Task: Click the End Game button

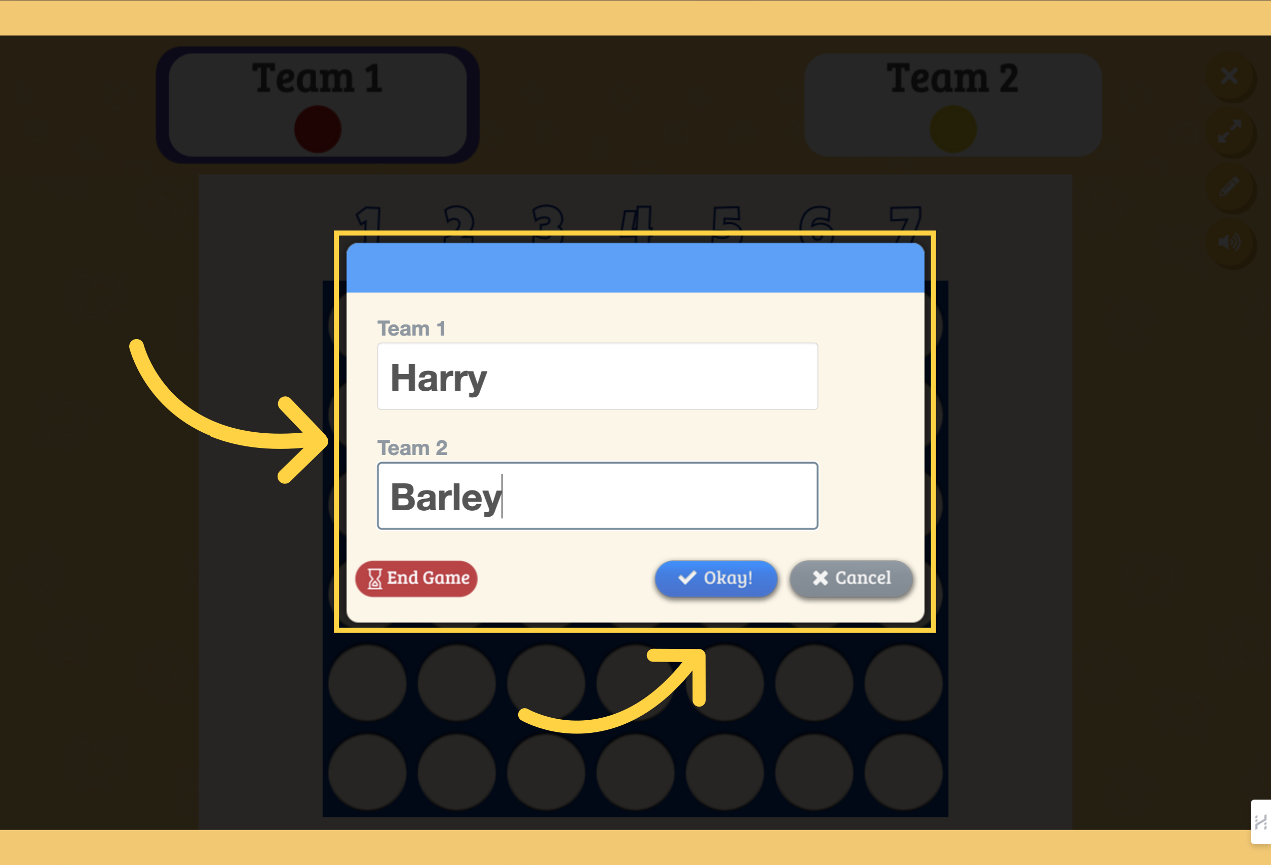Action: (x=416, y=579)
